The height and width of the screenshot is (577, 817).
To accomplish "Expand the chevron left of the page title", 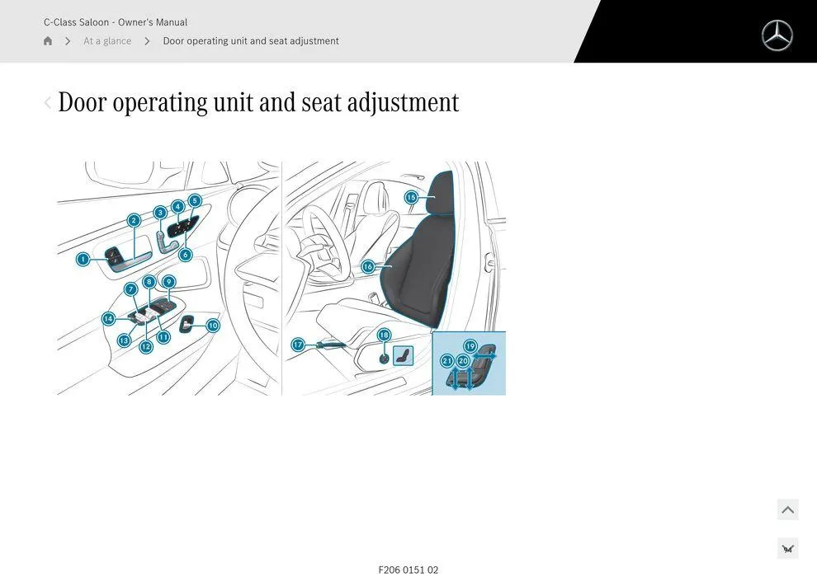I will (x=45, y=100).
